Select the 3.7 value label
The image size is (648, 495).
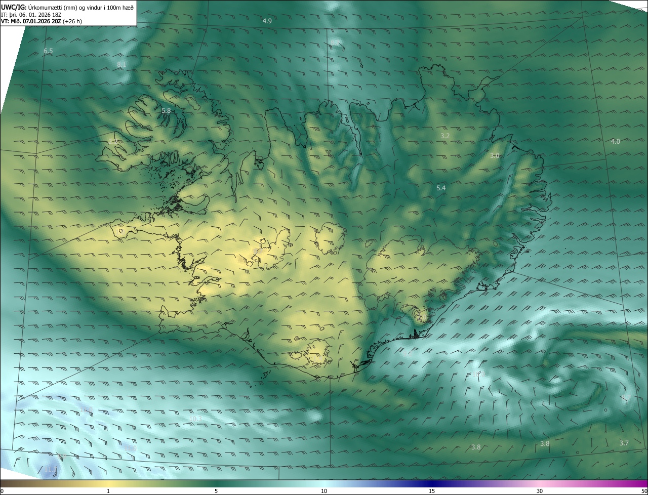[x=624, y=443]
